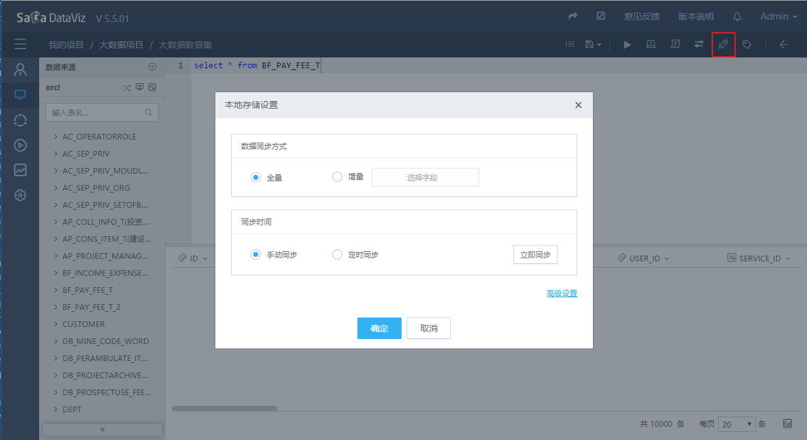
Task: Toggle the hamburger menu icon
Action: pos(20,44)
